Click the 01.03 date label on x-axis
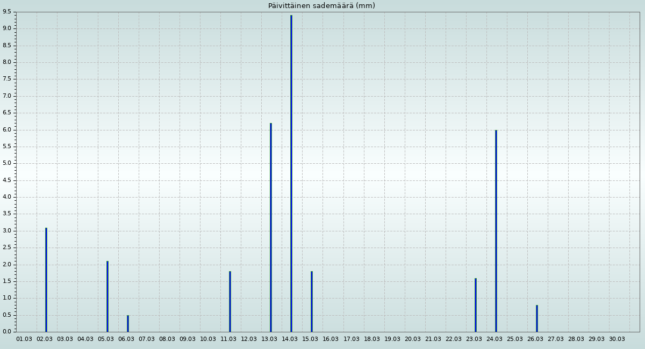Image resolution: width=645 pixels, height=349 pixels. pyautogui.click(x=24, y=339)
